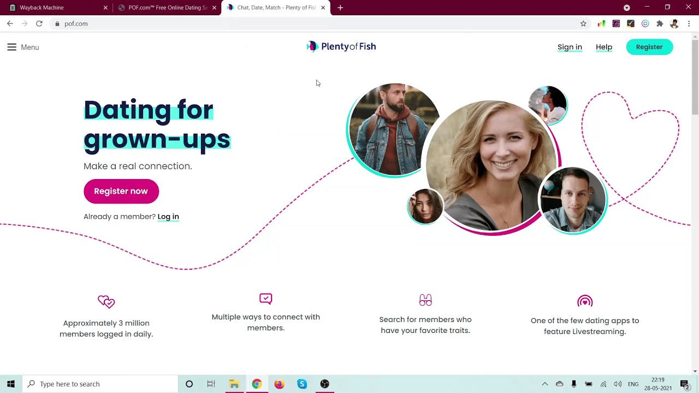This screenshot has height=393, width=699.
Task: Click the livestreaming broadcast icon
Action: 585,301
